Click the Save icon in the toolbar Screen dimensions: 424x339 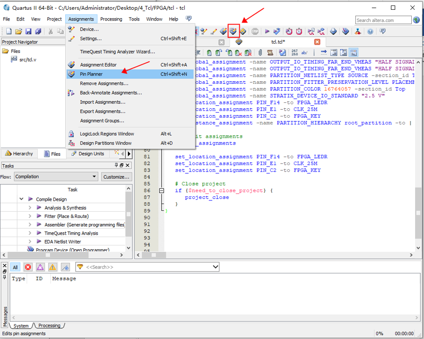(x=28, y=31)
